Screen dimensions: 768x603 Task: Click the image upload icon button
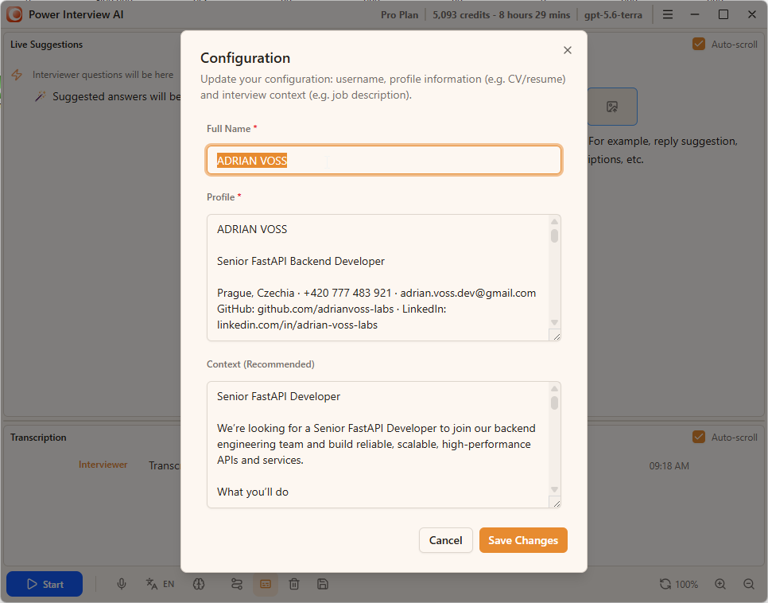611,107
